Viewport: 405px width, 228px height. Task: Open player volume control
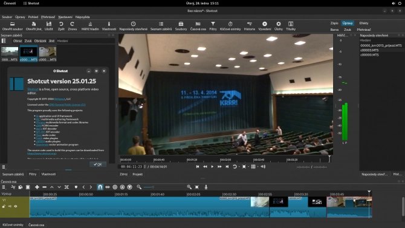click(x=263, y=167)
